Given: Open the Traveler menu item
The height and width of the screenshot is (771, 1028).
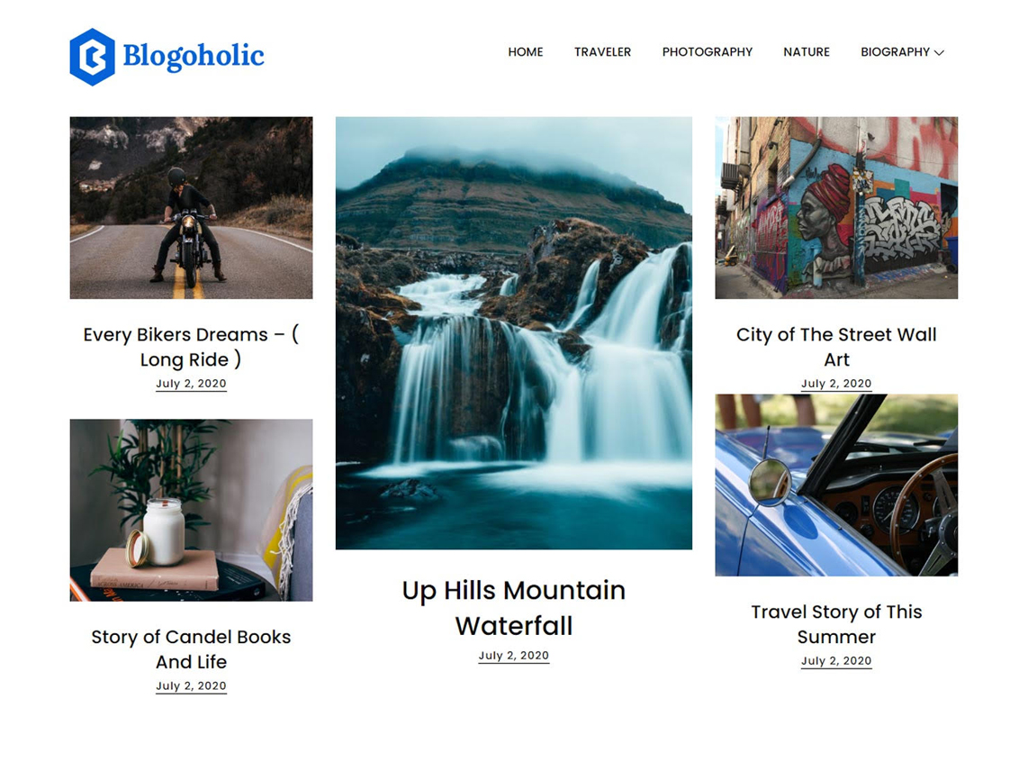Looking at the screenshot, I should click(x=602, y=52).
